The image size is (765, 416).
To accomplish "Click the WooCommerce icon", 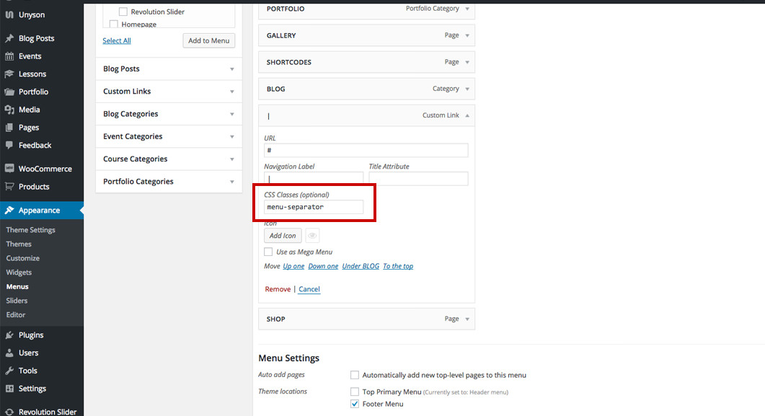I will pos(9,169).
